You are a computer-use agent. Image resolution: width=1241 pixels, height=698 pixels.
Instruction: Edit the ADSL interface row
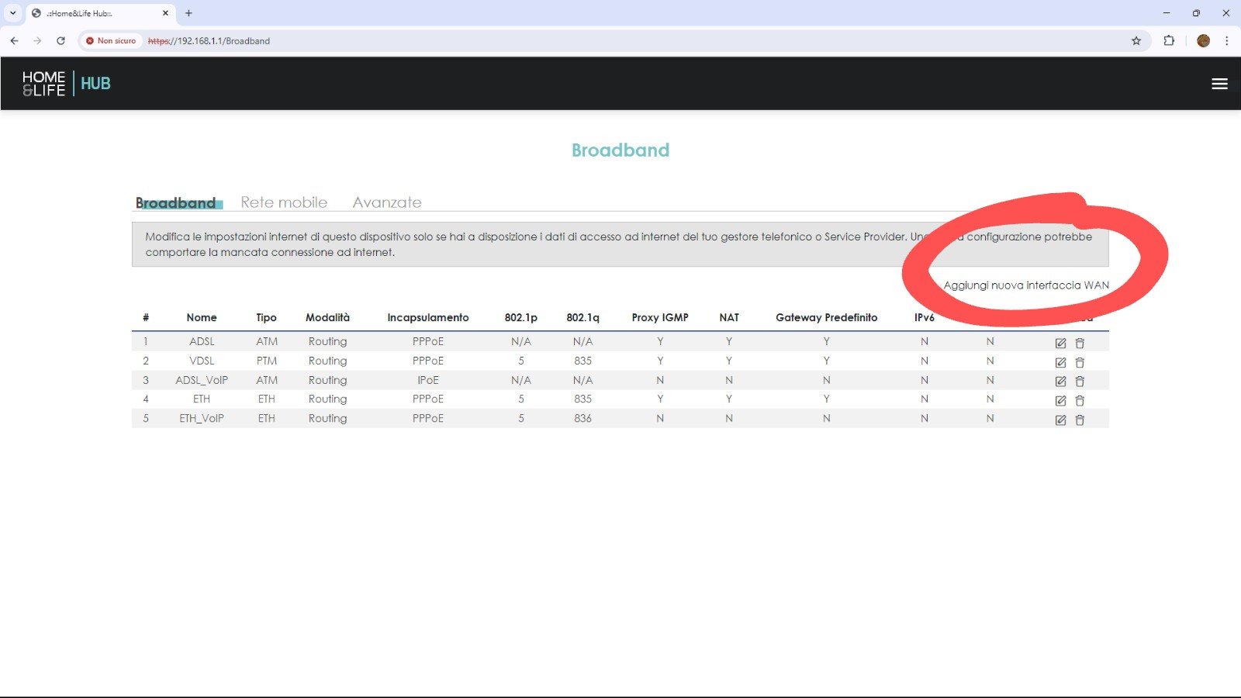coord(1060,343)
